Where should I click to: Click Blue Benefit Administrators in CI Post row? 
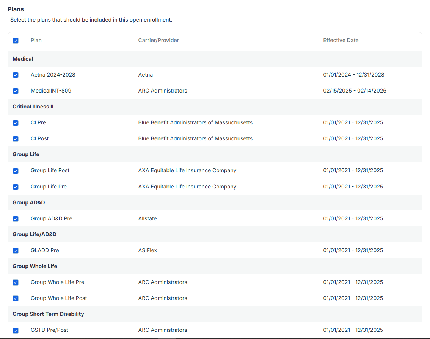pos(196,138)
